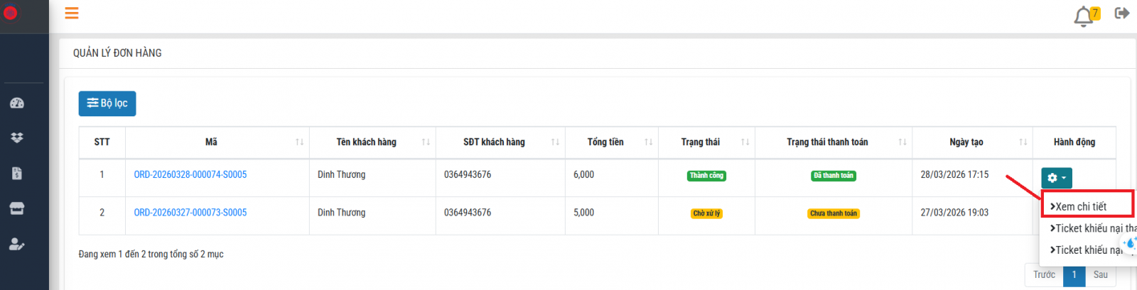
Task: Click the logout icon
Action: point(1122,13)
